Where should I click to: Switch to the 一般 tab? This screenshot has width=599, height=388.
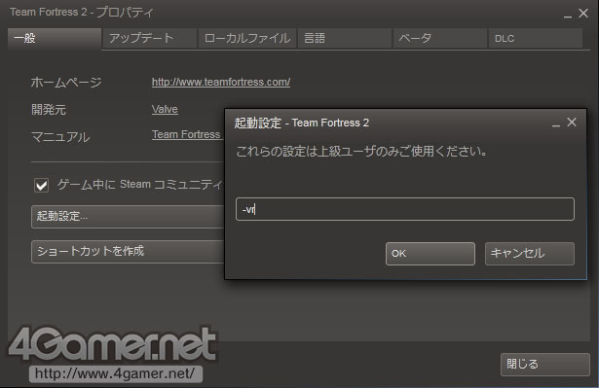[55, 38]
